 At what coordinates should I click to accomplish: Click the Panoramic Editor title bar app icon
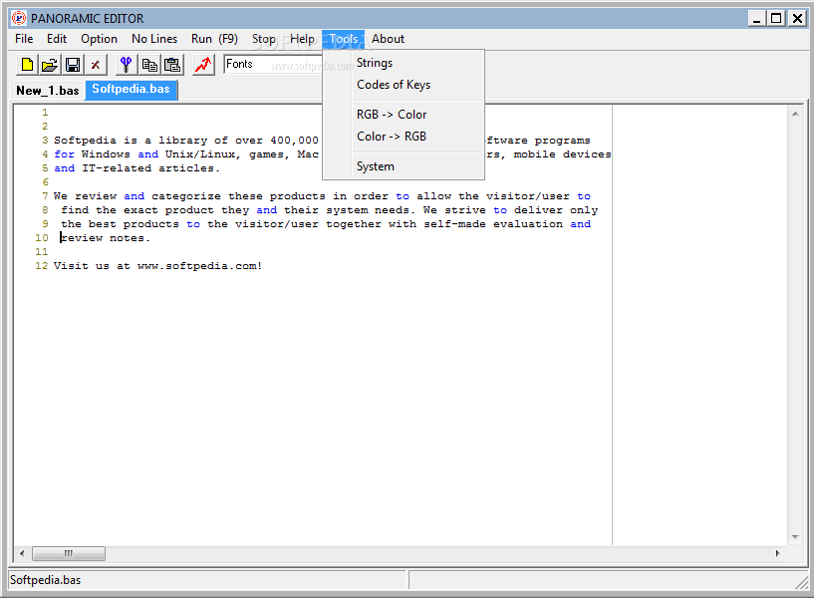(x=19, y=18)
